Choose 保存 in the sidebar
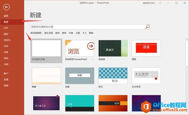This screenshot has height=115, width=189. tap(6, 34)
